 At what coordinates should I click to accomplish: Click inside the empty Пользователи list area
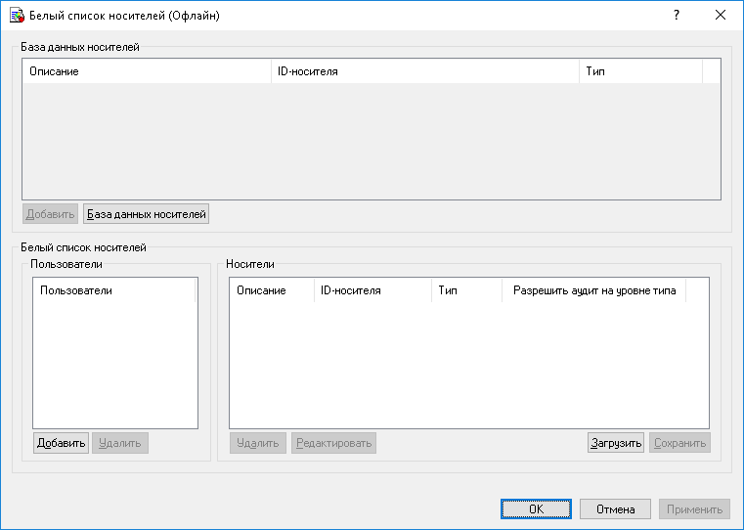pos(114,362)
